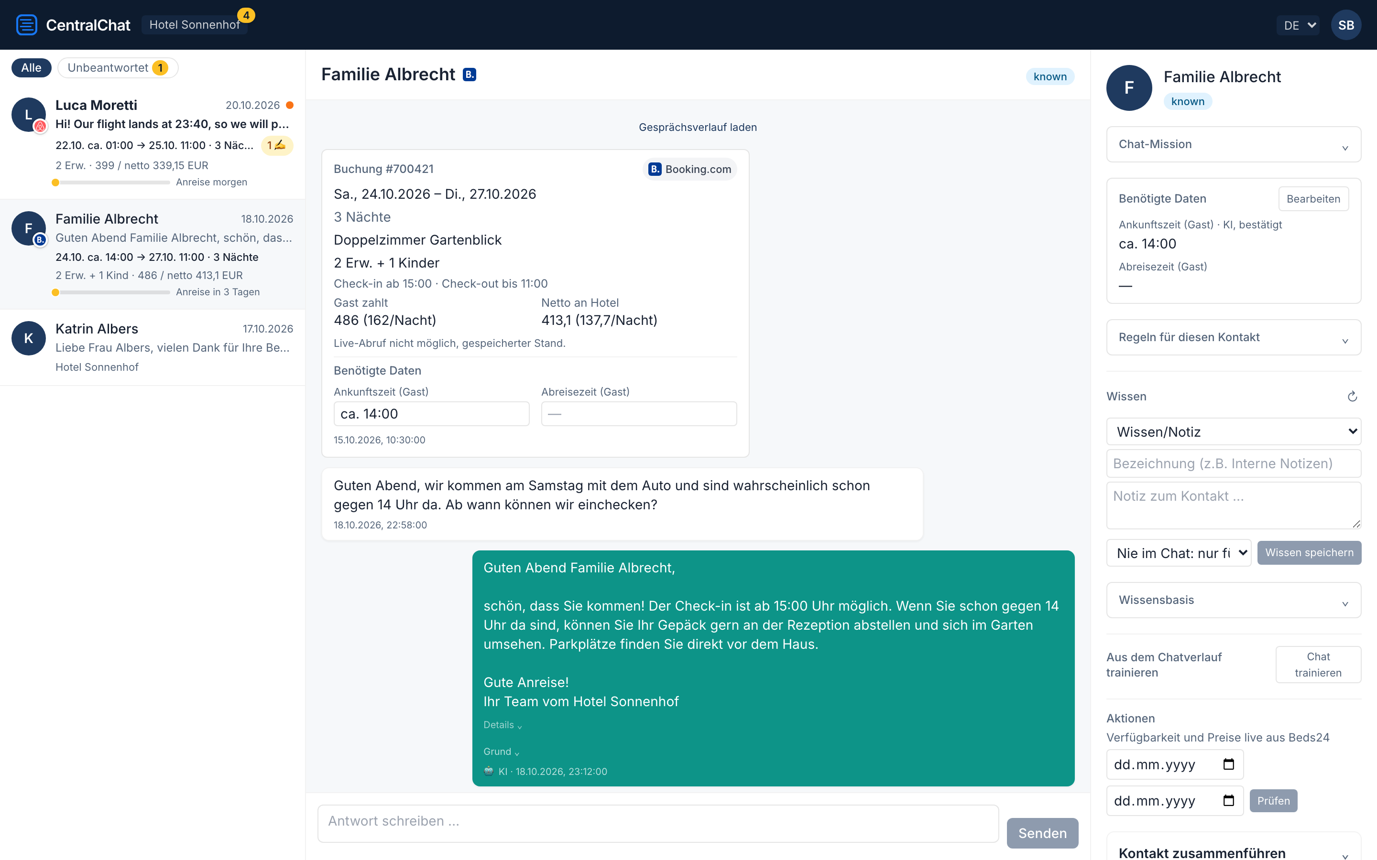Click Wissen speichern button

point(1309,553)
